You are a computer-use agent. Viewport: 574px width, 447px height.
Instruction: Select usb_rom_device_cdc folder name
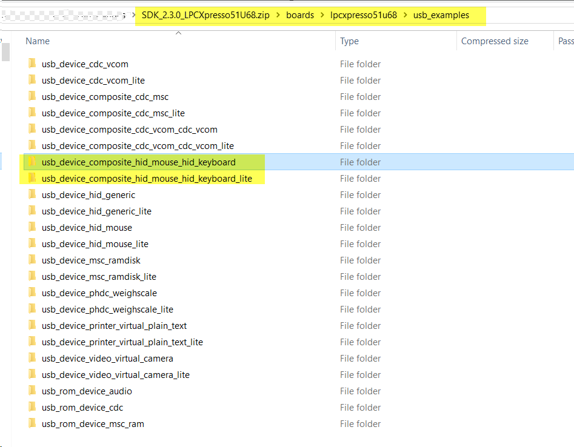click(x=82, y=408)
